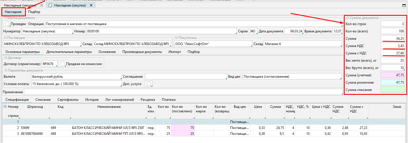Open the Валюта field with Белорусский рубль

[76, 77]
